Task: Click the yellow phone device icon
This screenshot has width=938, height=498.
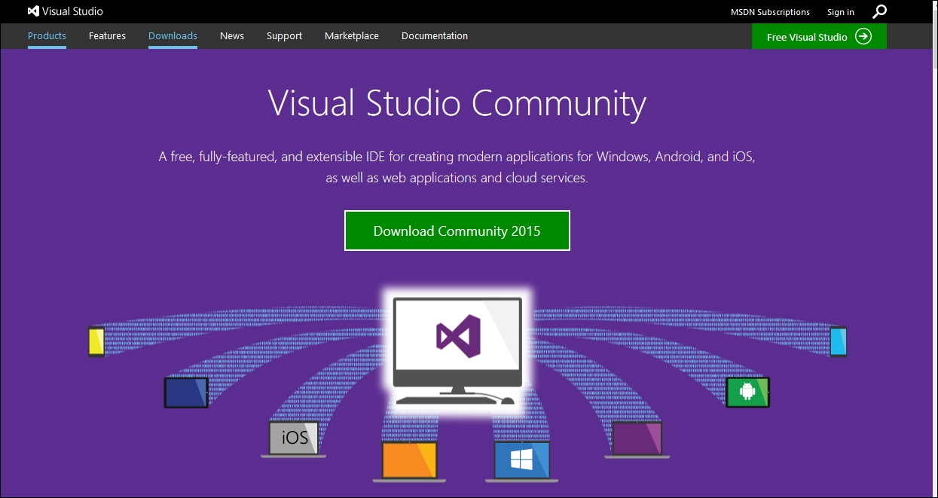Action: [x=96, y=342]
